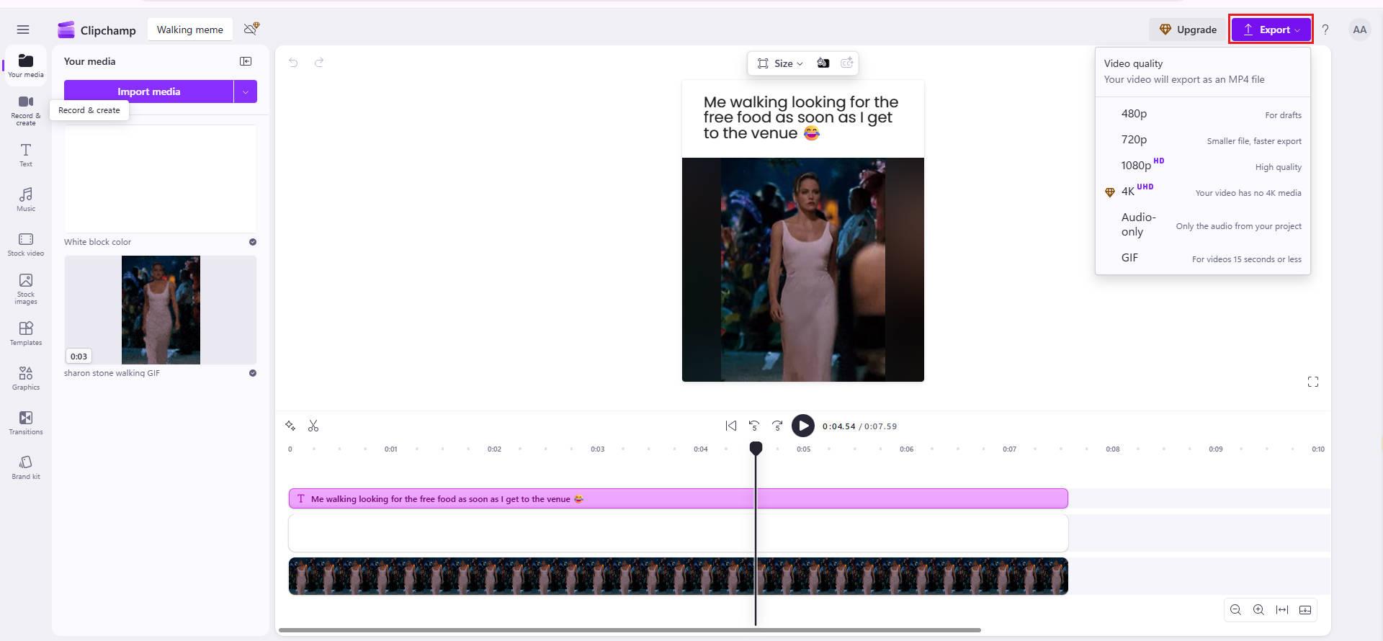
Task: Click the cloud sync status icon
Action: (x=251, y=29)
